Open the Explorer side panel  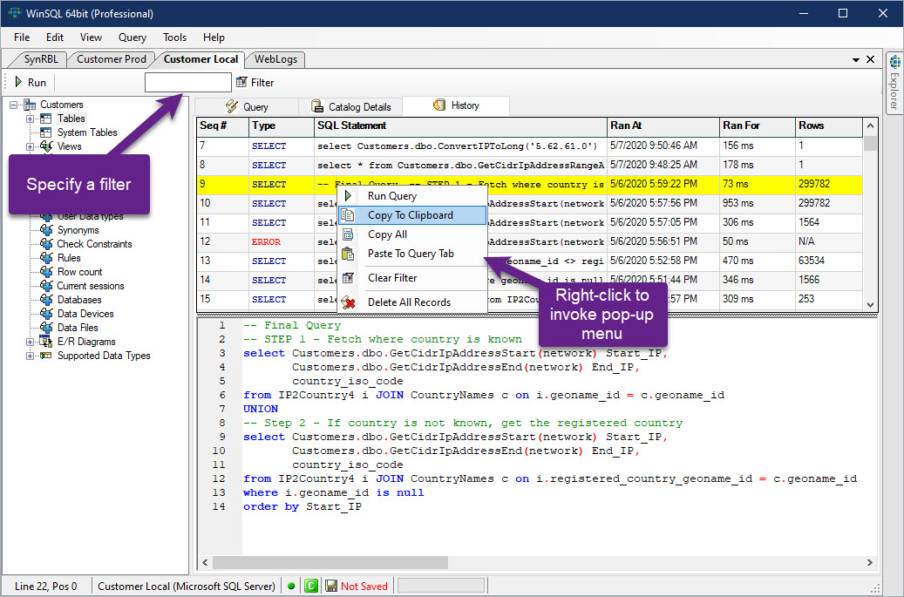(894, 83)
